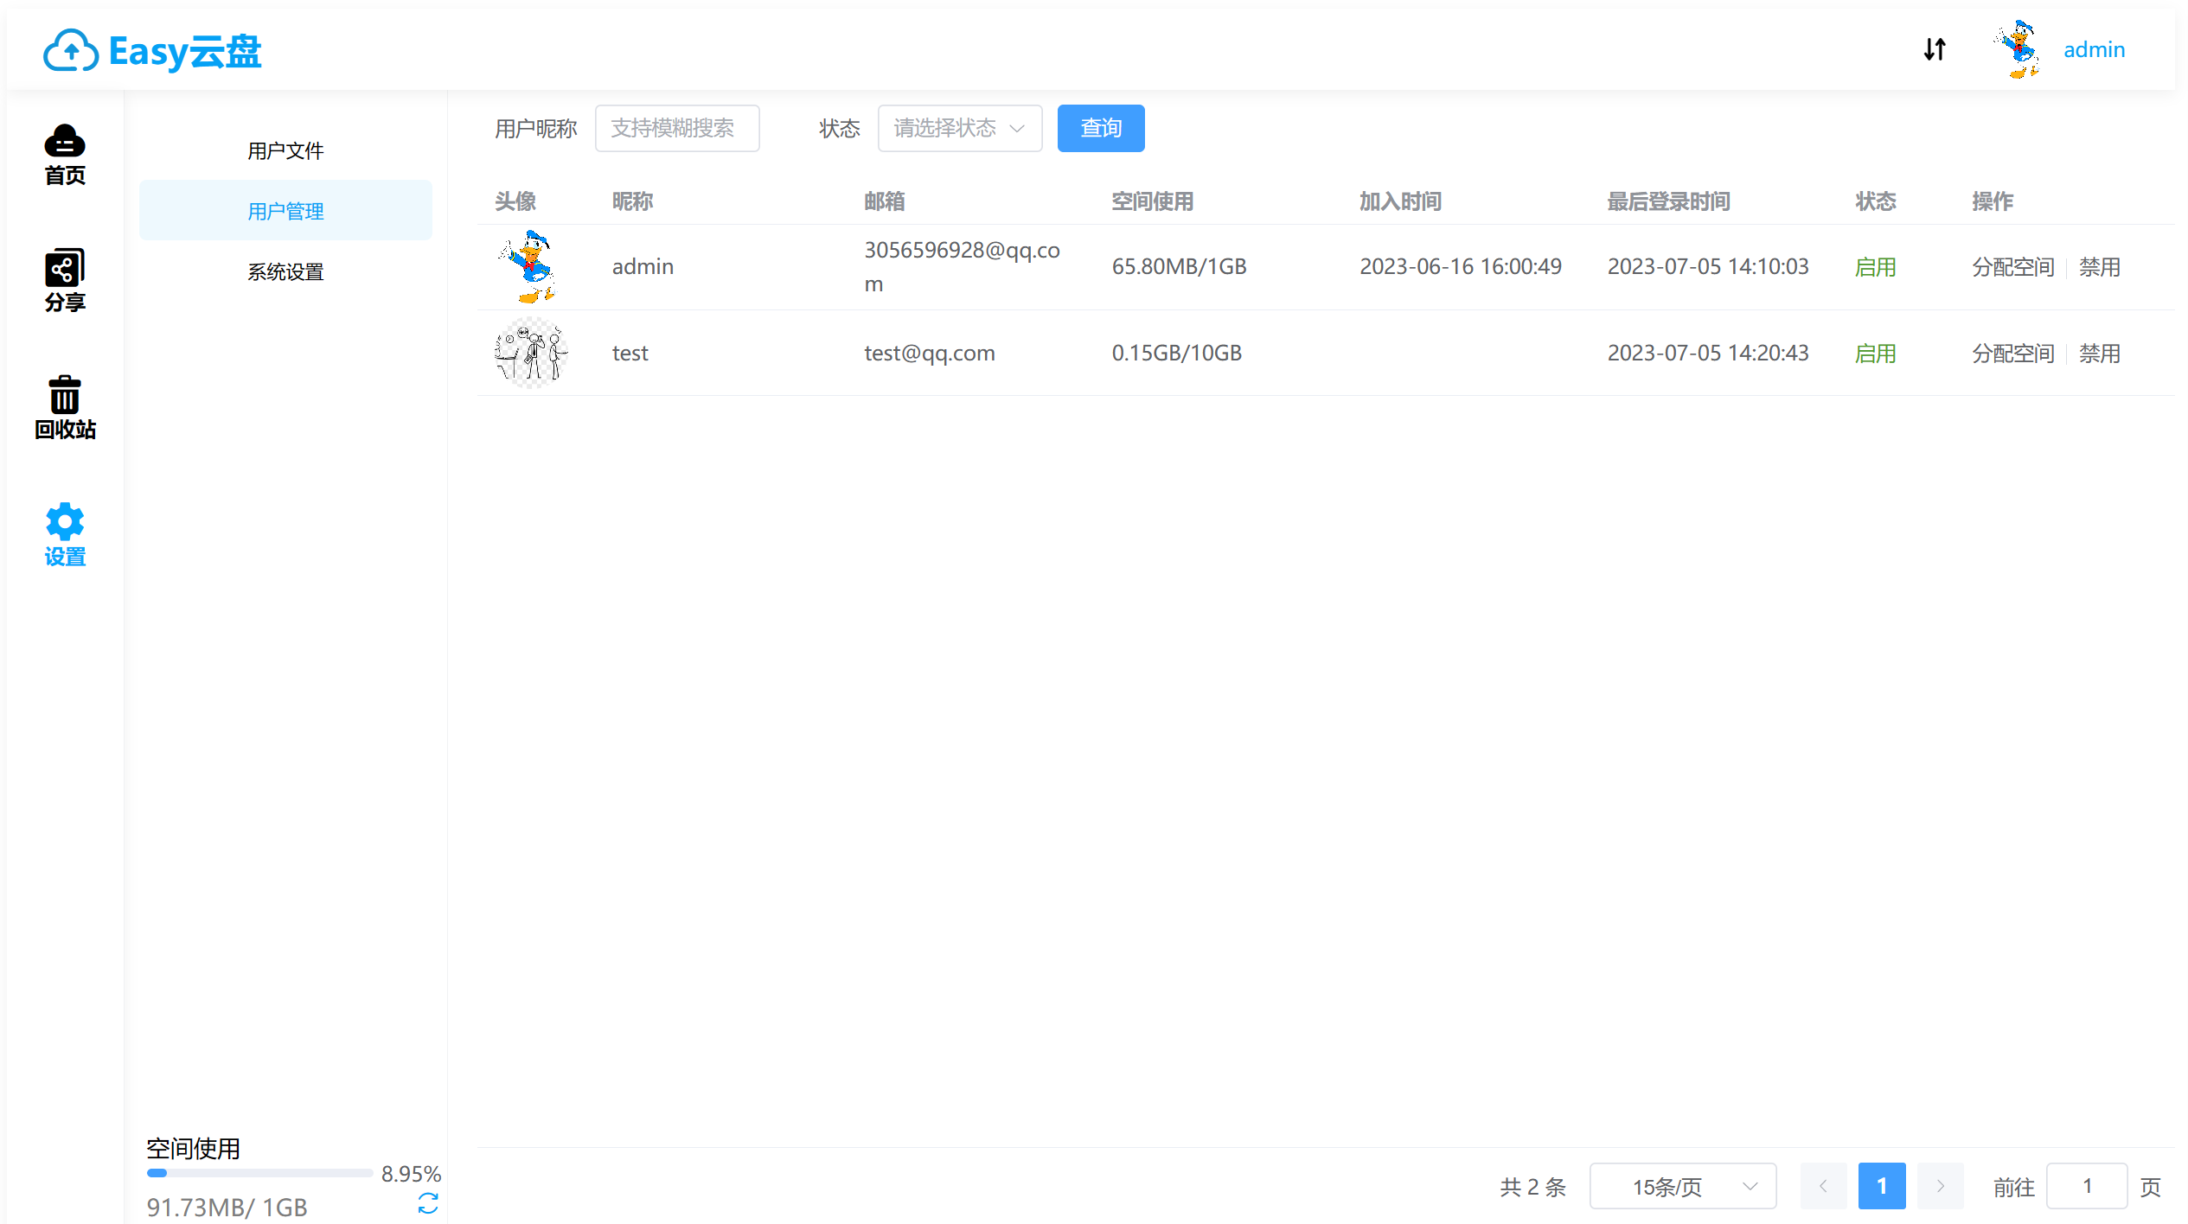
Task: Open 分配空间 for the test user
Action: 2012,353
